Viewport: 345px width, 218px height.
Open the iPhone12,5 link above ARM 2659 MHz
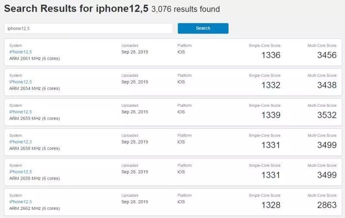pyautogui.click(x=21, y=112)
